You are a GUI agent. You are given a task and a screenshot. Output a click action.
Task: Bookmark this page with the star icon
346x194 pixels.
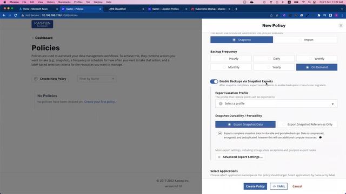pos(277,16)
